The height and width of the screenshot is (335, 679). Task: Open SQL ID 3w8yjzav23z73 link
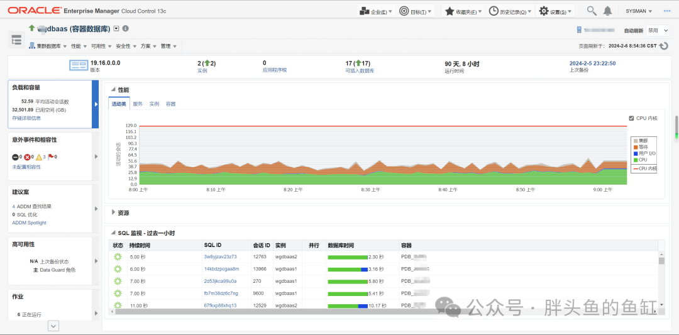220,256
